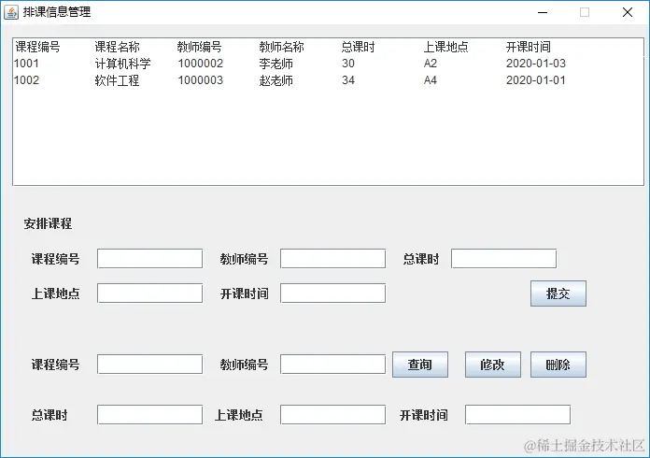This screenshot has width=650, height=458.
Task: Focus 上课地点 field in 安排课程 section
Action: (150, 293)
